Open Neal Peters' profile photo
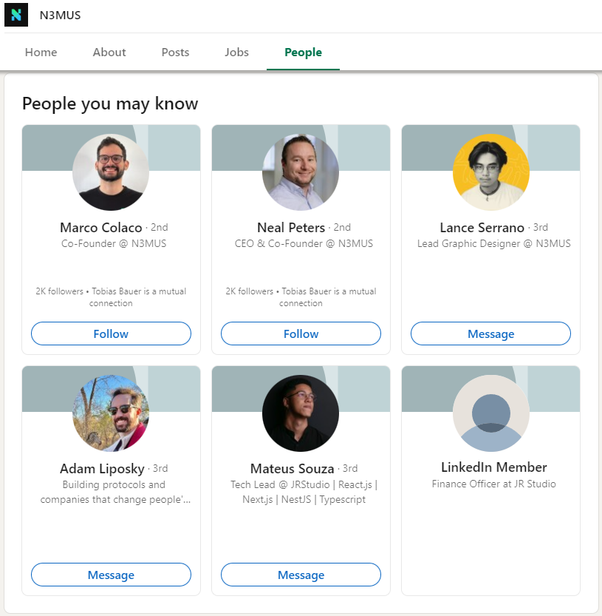This screenshot has width=602, height=616. pos(301,172)
